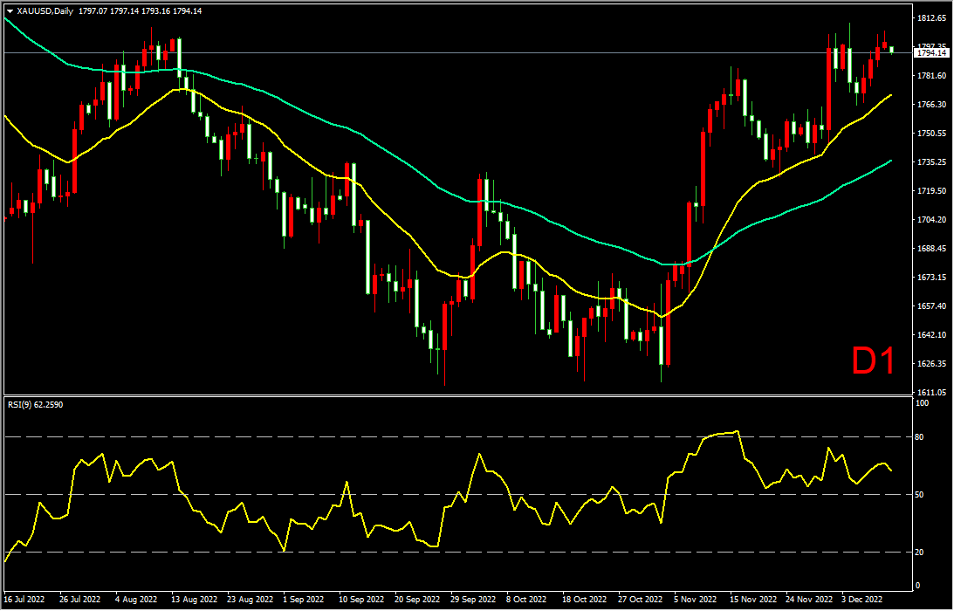Click the 4 Aug 2022 date label
This screenshot has height=611, width=954.
(138, 600)
